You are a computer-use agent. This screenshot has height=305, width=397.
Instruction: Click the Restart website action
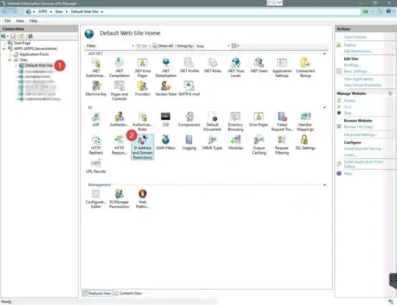point(349,101)
